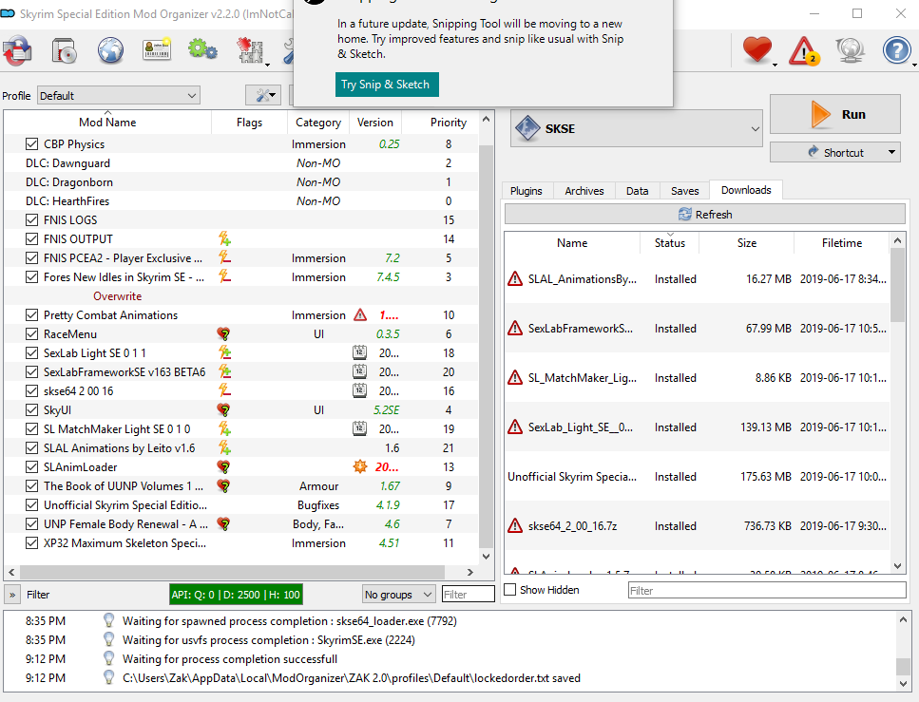Switch to the Plugins tab
Image resolution: width=919 pixels, height=702 pixels.
point(526,190)
